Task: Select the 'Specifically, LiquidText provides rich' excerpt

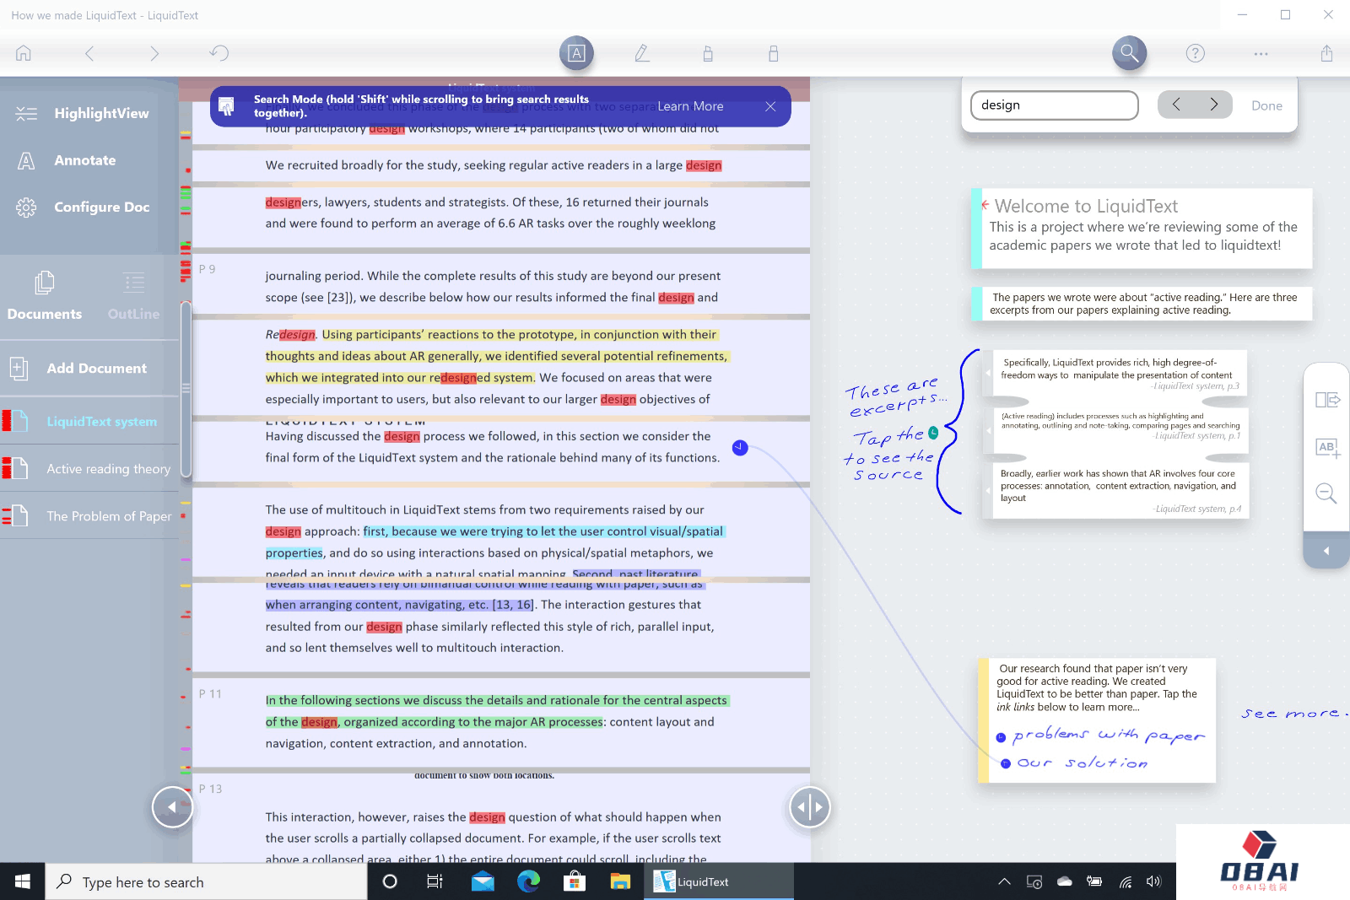Action: click(x=1115, y=374)
